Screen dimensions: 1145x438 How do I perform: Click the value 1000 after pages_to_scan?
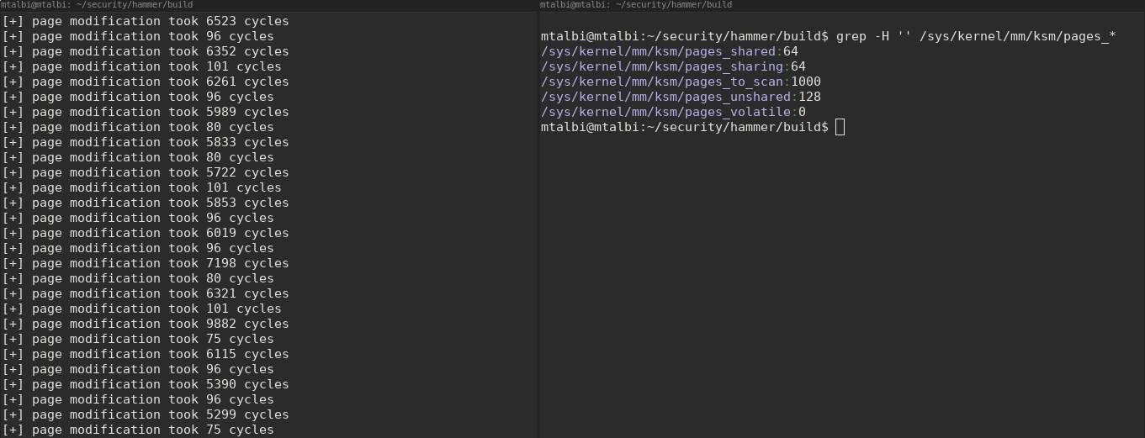click(x=806, y=82)
